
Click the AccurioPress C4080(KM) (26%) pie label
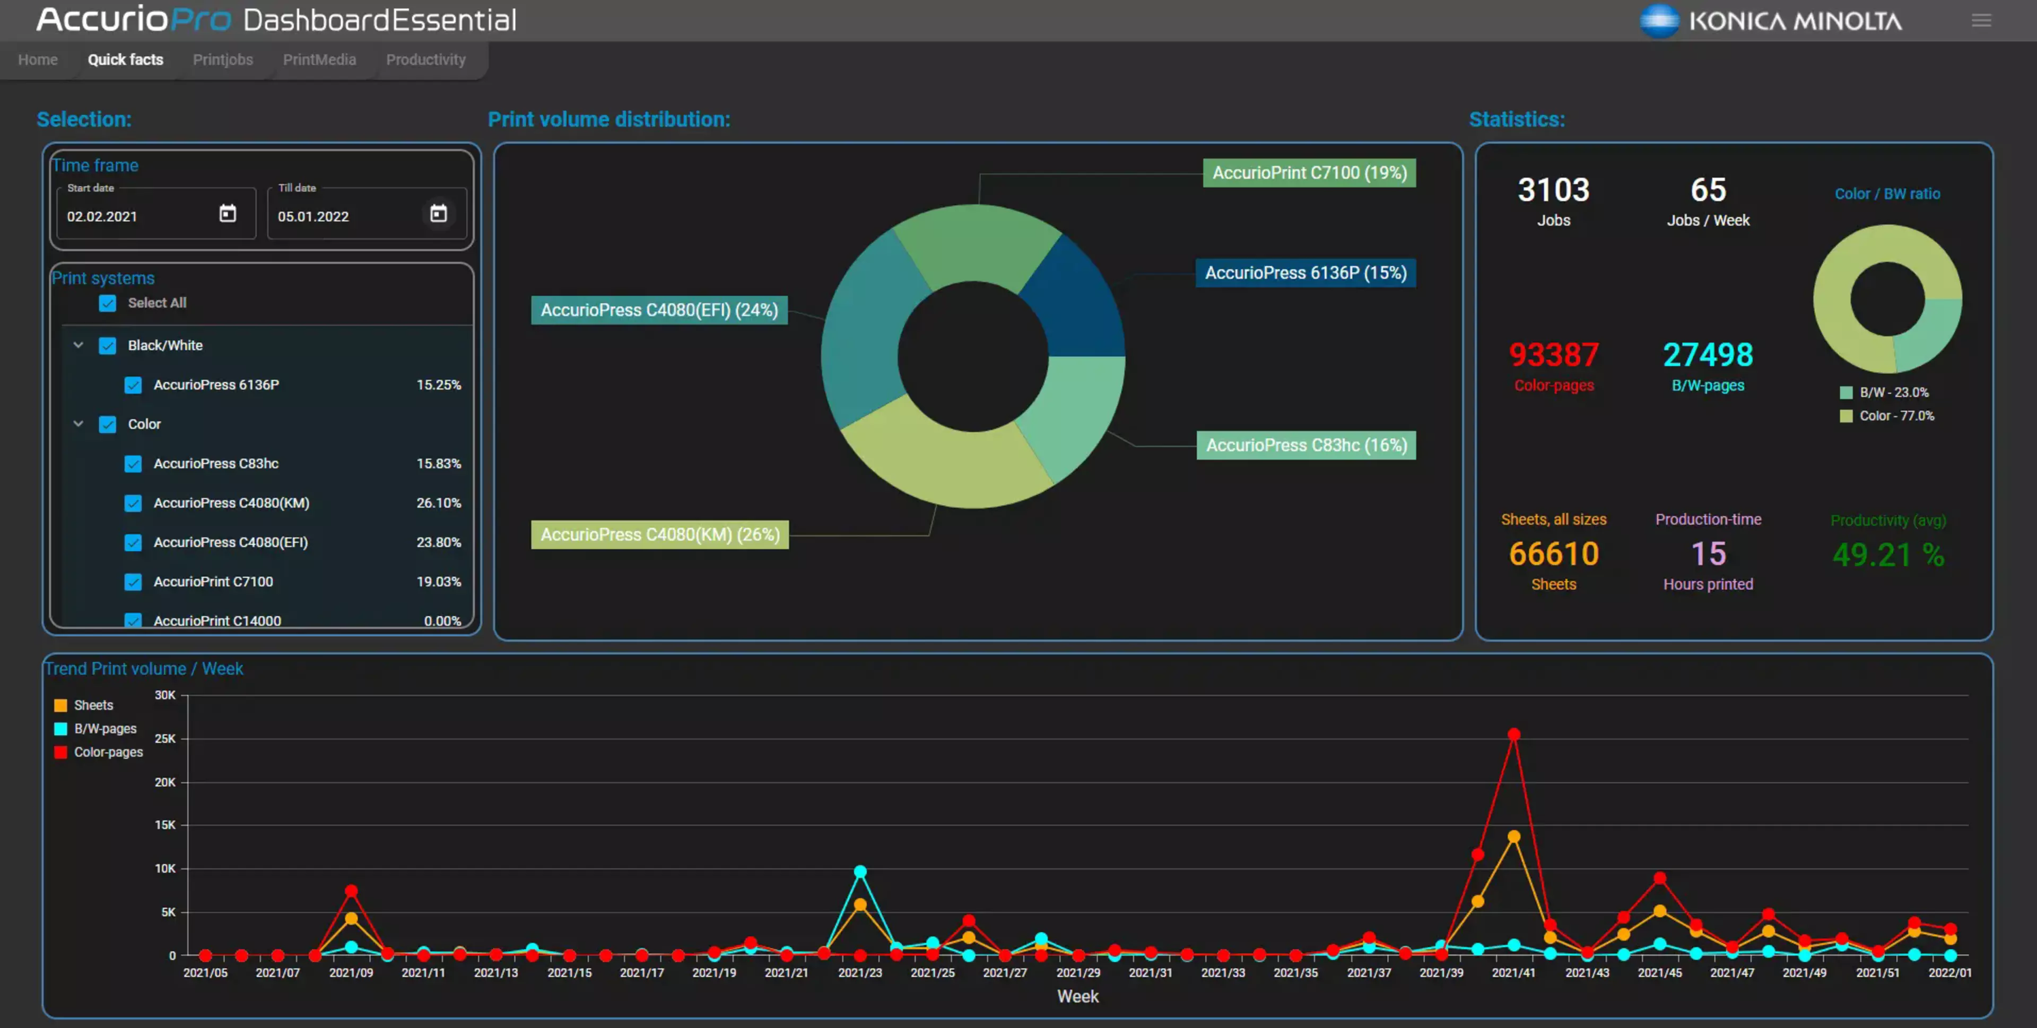(x=659, y=535)
